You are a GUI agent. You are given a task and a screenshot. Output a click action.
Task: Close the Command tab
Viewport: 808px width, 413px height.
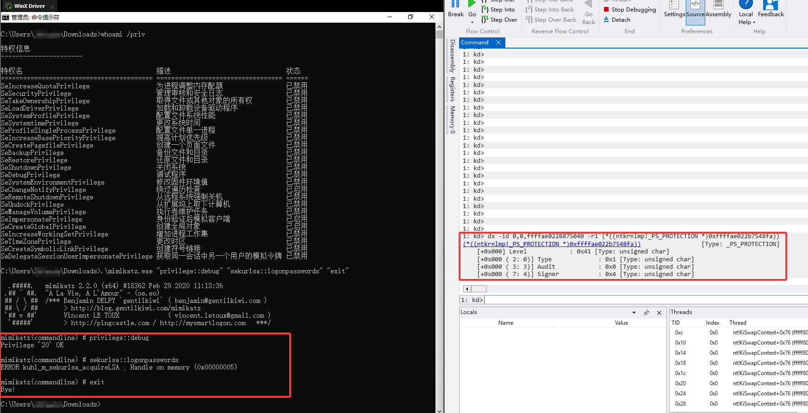(x=498, y=43)
